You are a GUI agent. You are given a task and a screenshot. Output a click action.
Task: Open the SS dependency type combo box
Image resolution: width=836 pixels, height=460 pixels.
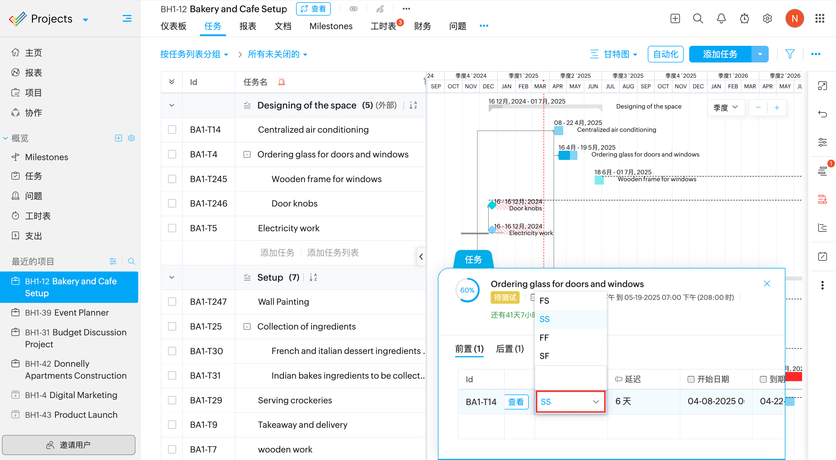tap(570, 402)
